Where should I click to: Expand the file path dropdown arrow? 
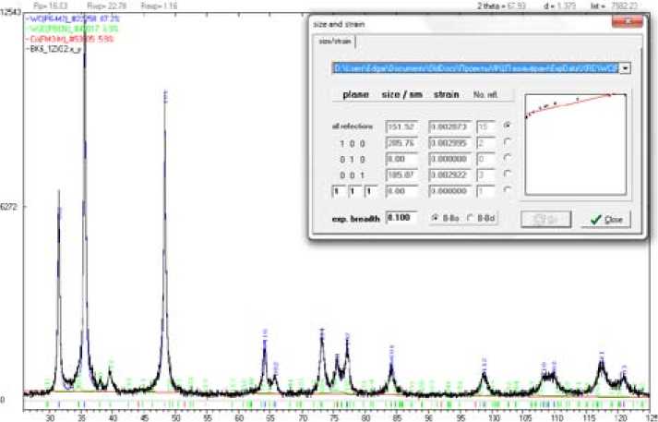pos(626,67)
